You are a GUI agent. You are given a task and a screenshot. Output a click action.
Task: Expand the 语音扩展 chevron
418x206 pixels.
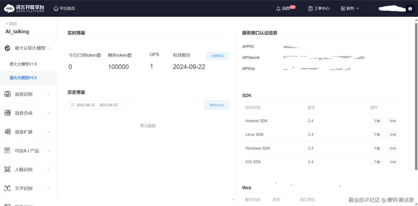coord(49,132)
